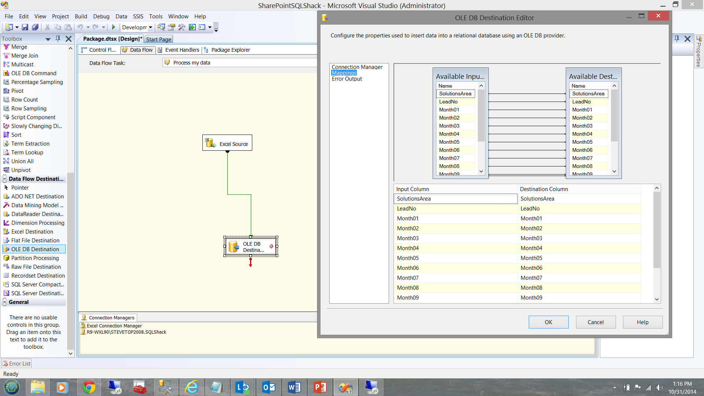Select the OLE DB Destination node on the canvas
Viewport: 704px width, 396px height.
coord(251,247)
